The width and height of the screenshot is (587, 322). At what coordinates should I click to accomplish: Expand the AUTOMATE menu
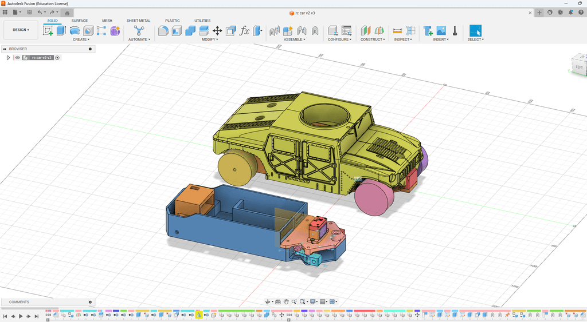tap(139, 39)
